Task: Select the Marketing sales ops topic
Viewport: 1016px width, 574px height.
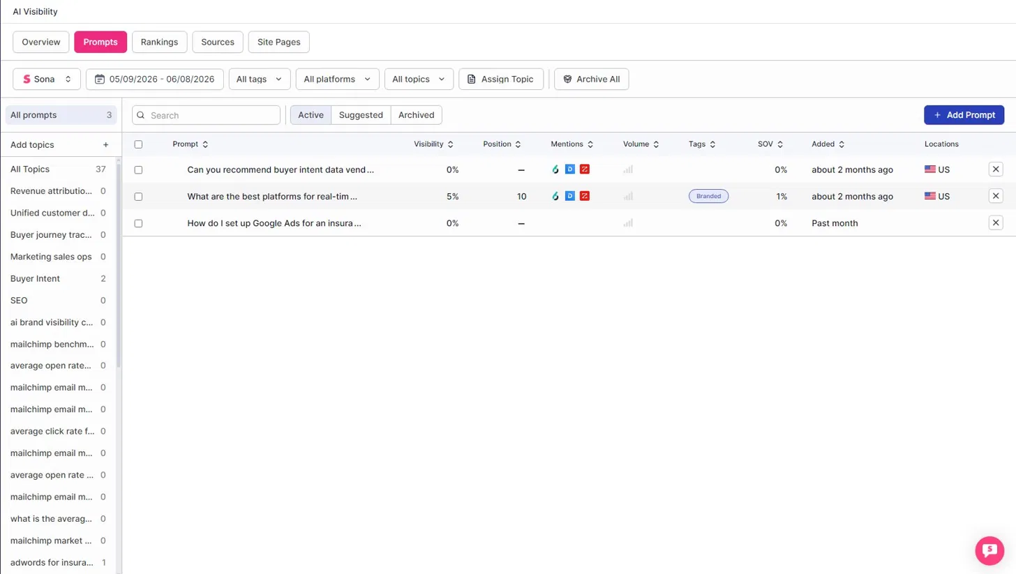Action: [x=58, y=257]
